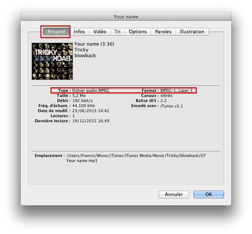Click the Dernière lecture date value

[91, 121]
